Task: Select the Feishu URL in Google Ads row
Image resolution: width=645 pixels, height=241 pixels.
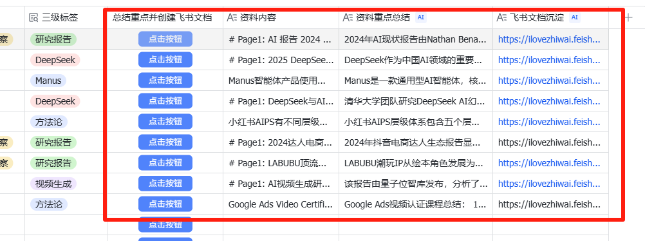Action: pos(549,204)
